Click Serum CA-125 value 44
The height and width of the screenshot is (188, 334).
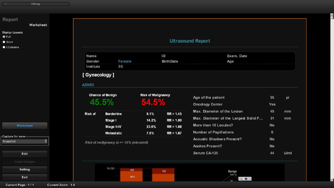[272, 153]
